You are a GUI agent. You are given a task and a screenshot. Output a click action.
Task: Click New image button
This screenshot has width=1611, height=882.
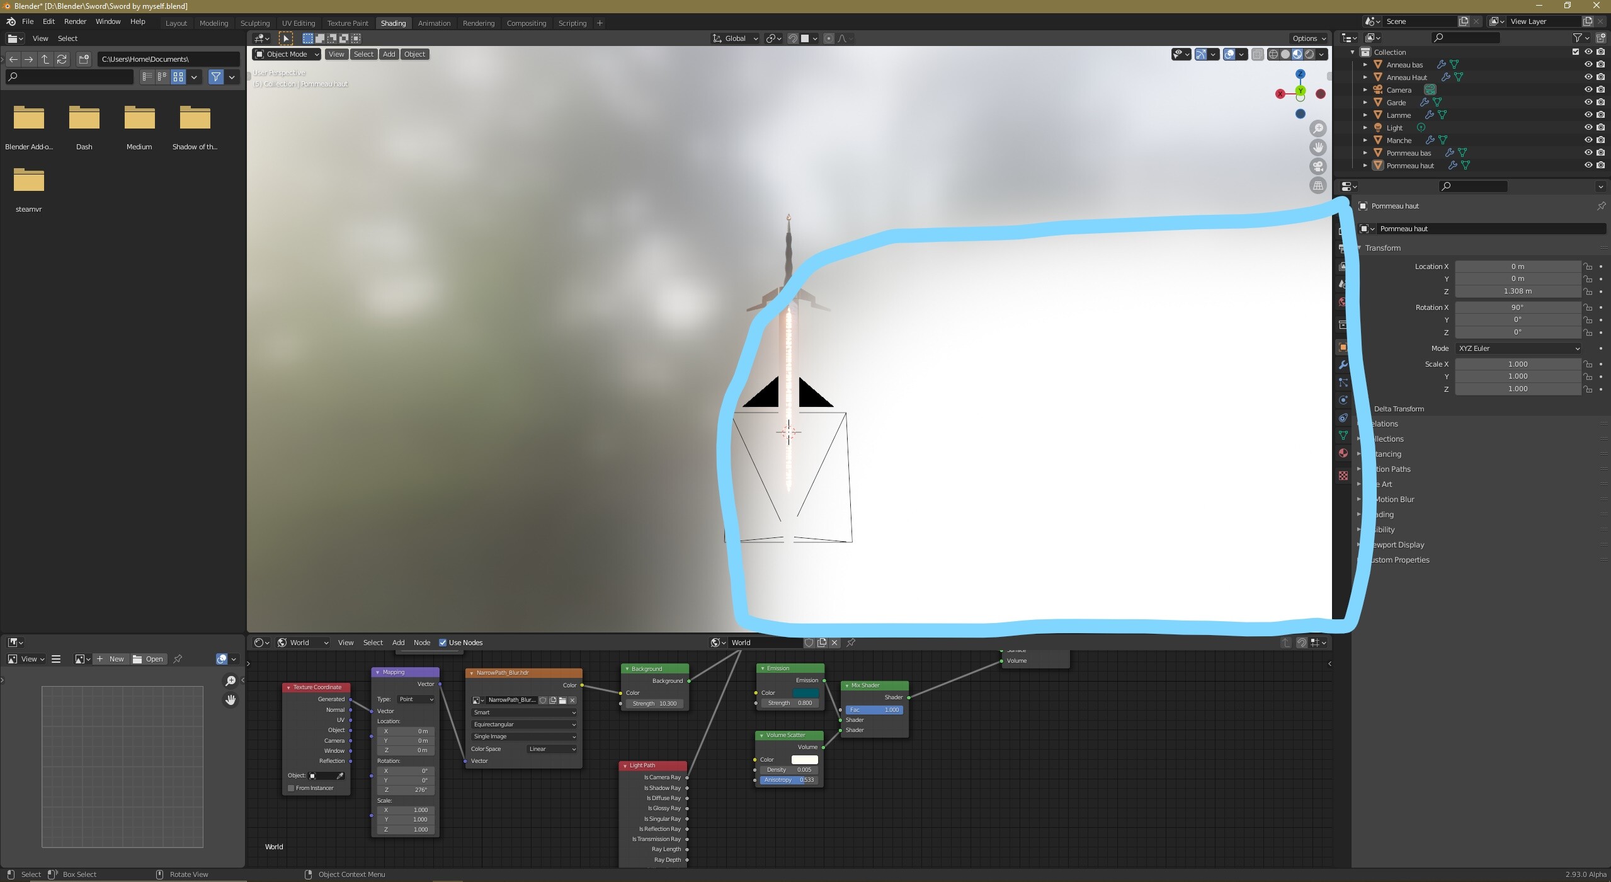click(x=111, y=659)
